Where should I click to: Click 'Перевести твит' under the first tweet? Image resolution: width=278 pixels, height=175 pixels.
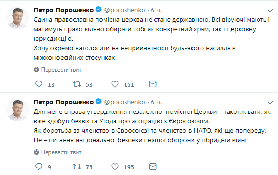(61, 70)
